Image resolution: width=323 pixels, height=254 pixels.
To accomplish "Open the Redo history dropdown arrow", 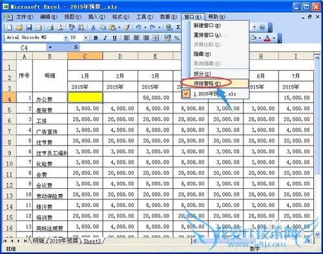I will coord(160,28).
